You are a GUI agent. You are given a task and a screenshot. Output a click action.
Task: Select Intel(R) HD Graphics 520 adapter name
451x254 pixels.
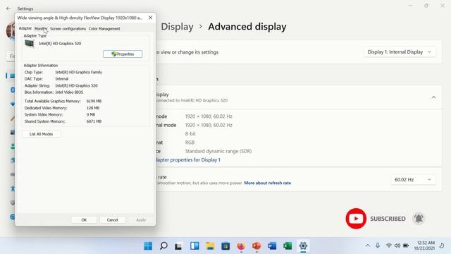coord(60,44)
